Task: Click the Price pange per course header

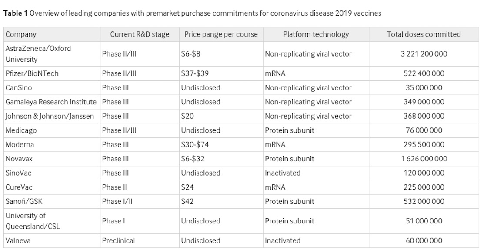Action: coord(221,34)
